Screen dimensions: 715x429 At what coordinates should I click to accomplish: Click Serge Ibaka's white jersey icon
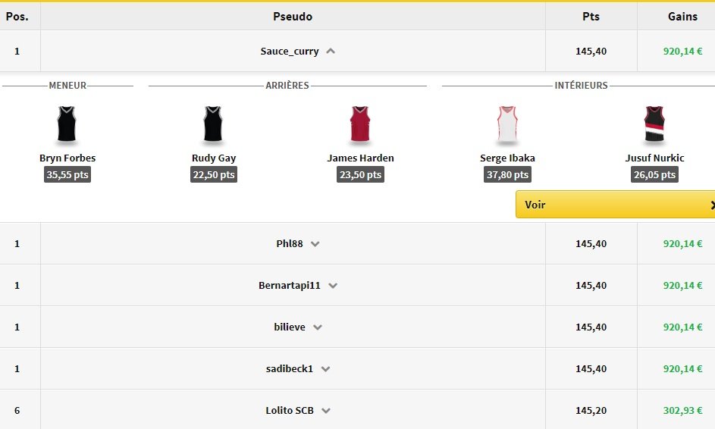tap(507, 124)
